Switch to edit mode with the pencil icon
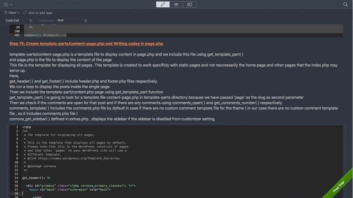The height and width of the screenshot is (198, 353). (163, 4)
